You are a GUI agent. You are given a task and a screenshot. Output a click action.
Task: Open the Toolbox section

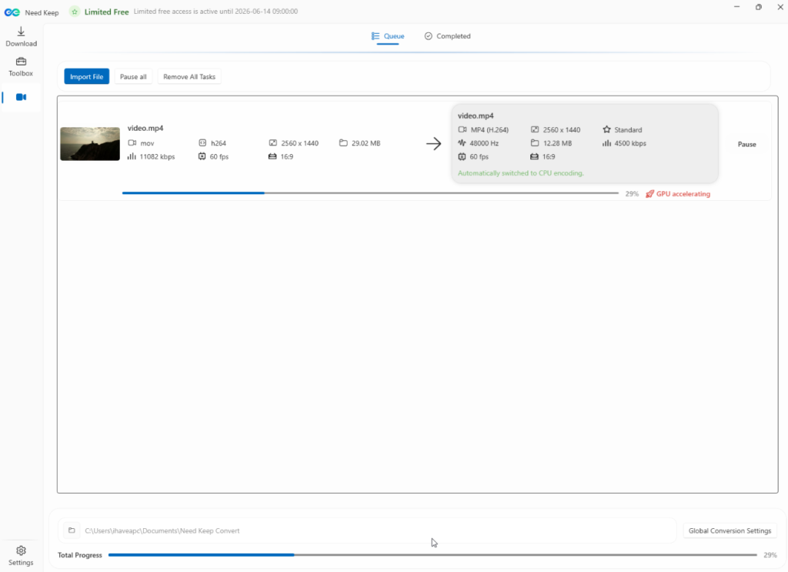(21, 67)
